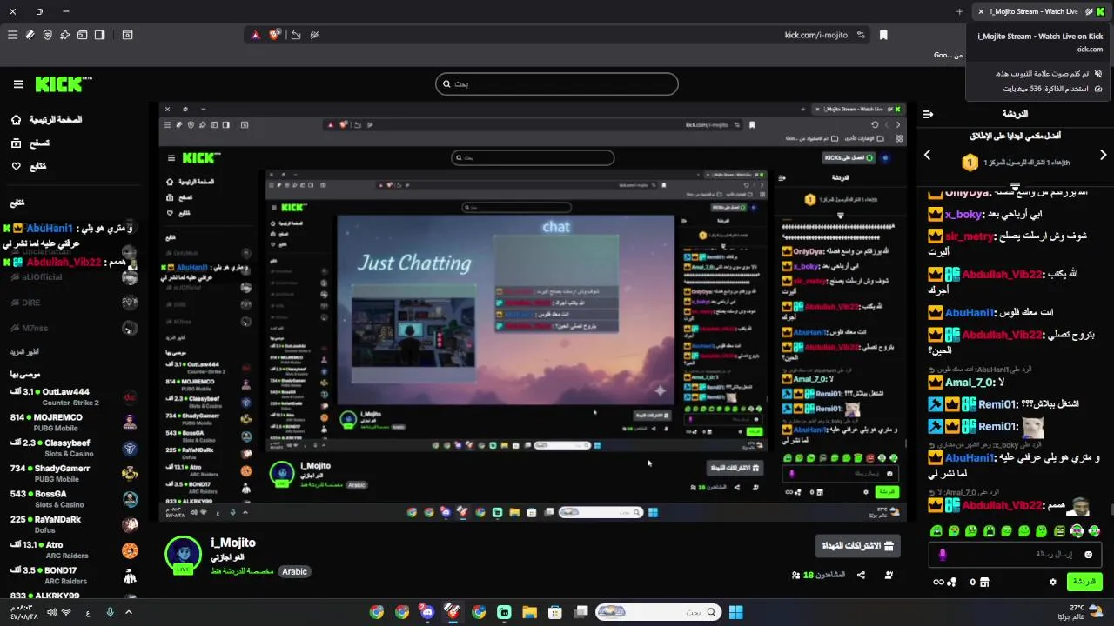Open Discord from the Windows taskbar
The height and width of the screenshot is (626, 1114).
(427, 612)
